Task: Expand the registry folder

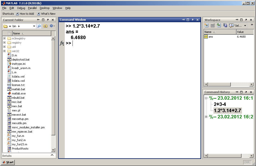Action: point(4,43)
